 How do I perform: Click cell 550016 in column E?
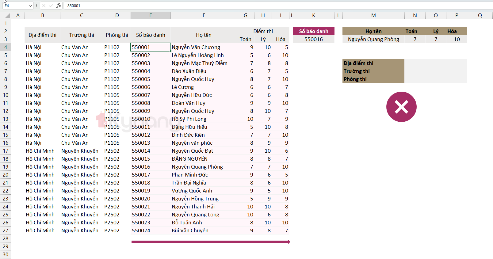pos(151,167)
